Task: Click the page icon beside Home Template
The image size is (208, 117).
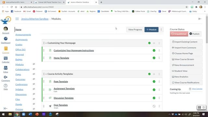Action: 50,58
